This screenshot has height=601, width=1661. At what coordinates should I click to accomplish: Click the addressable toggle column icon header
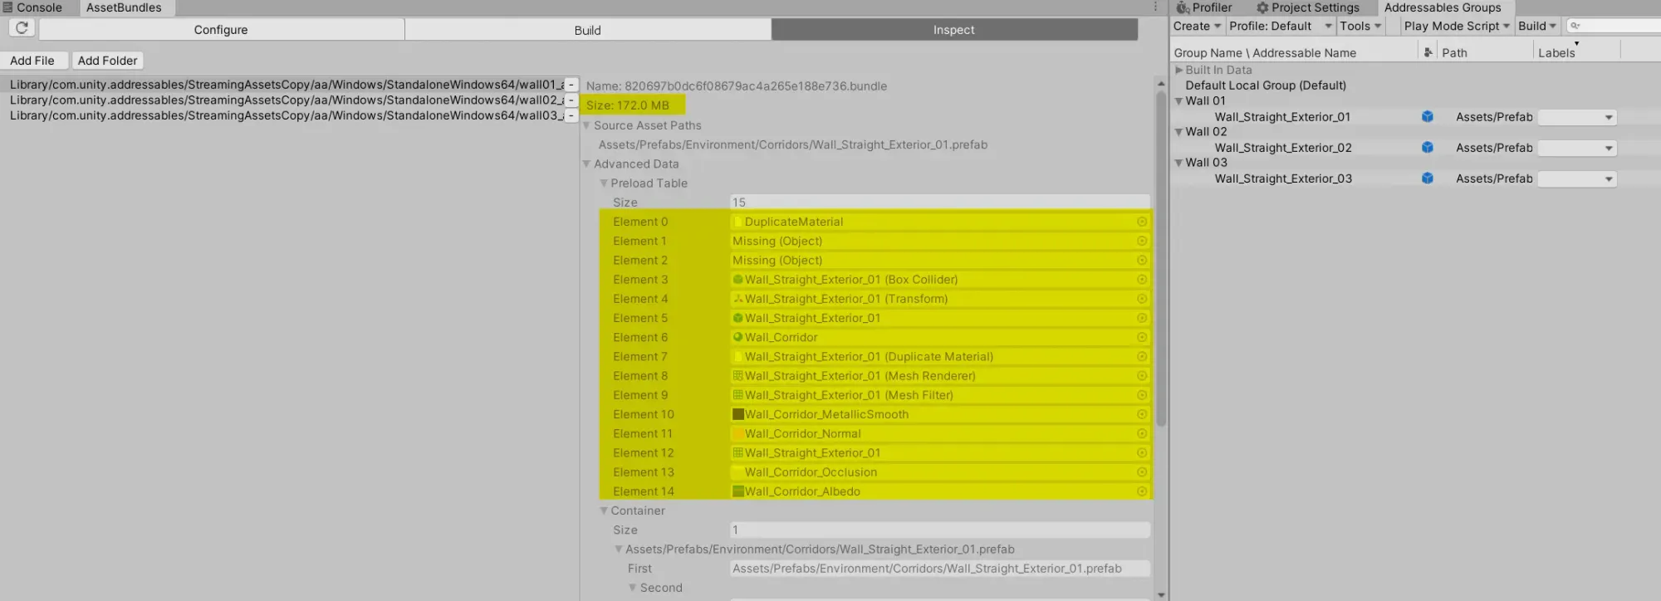[x=1428, y=52]
